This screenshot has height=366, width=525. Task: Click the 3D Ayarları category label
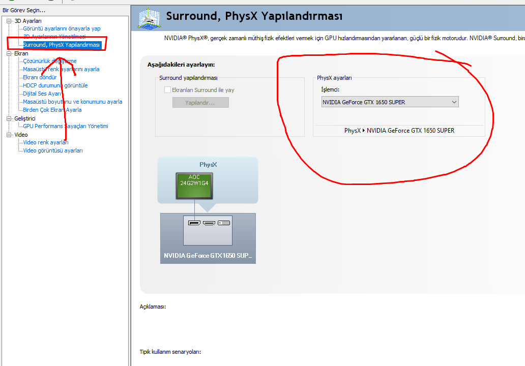(x=28, y=21)
